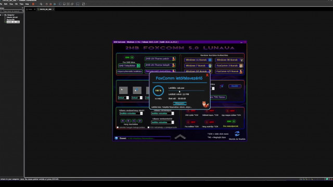Close the Library panel with its X
The height and width of the screenshot is (187, 333).
[x=22, y=8]
